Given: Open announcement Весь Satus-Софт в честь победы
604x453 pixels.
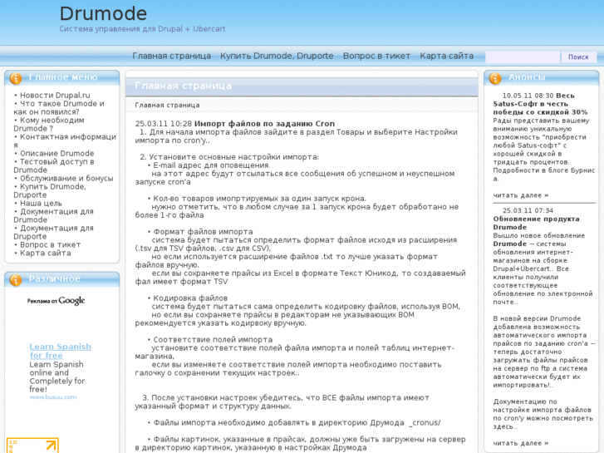Looking at the screenshot, I should pyautogui.click(x=540, y=104).
